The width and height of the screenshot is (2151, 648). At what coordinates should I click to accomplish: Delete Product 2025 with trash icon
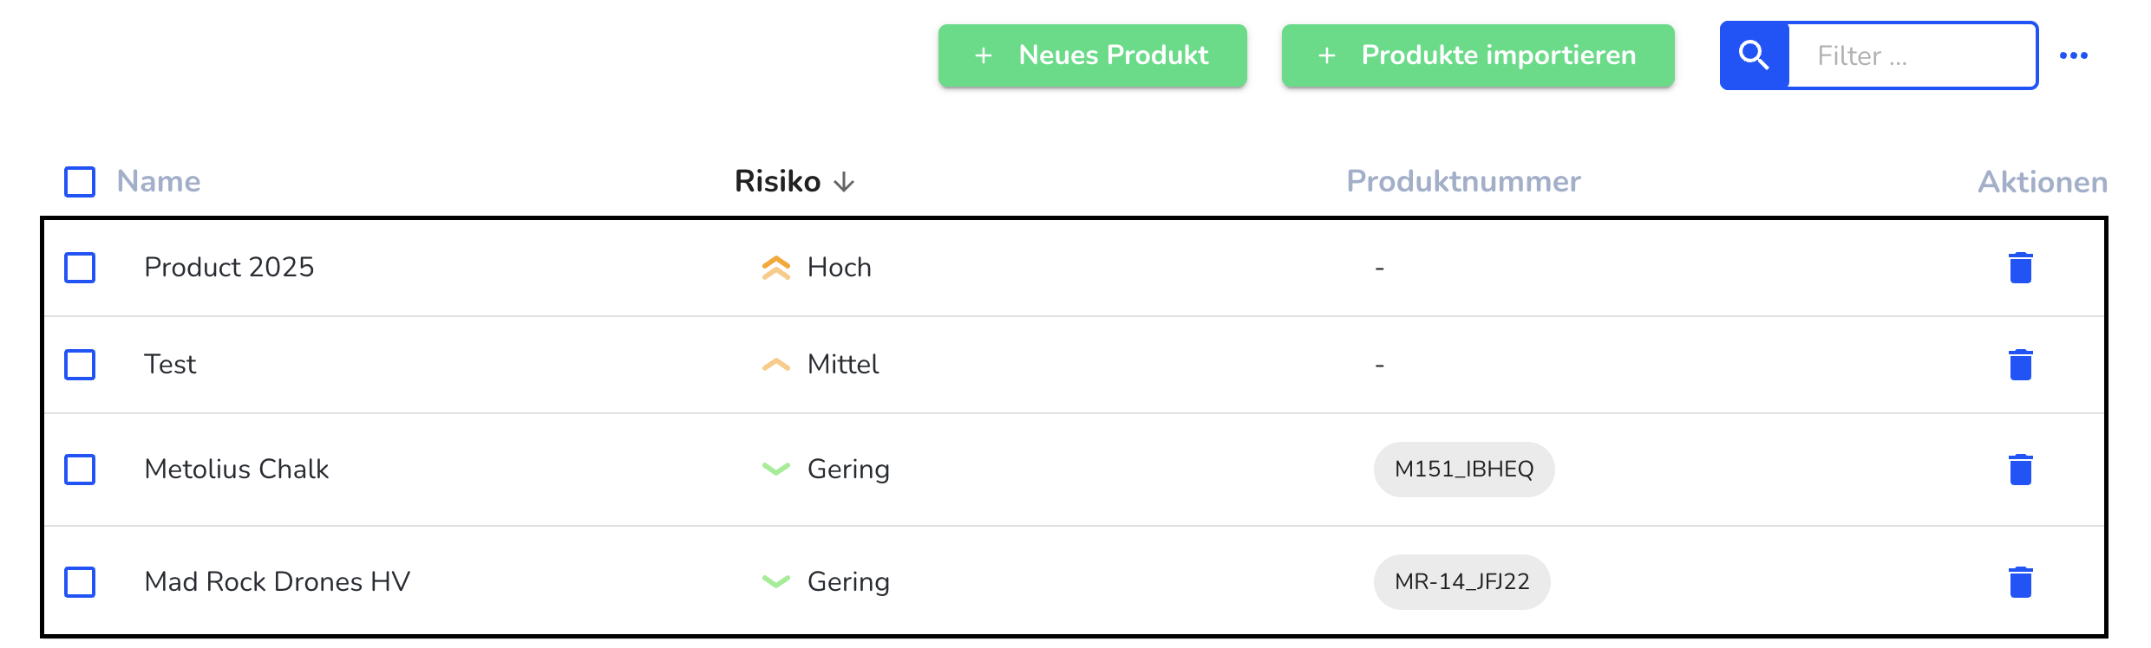pos(2021,268)
